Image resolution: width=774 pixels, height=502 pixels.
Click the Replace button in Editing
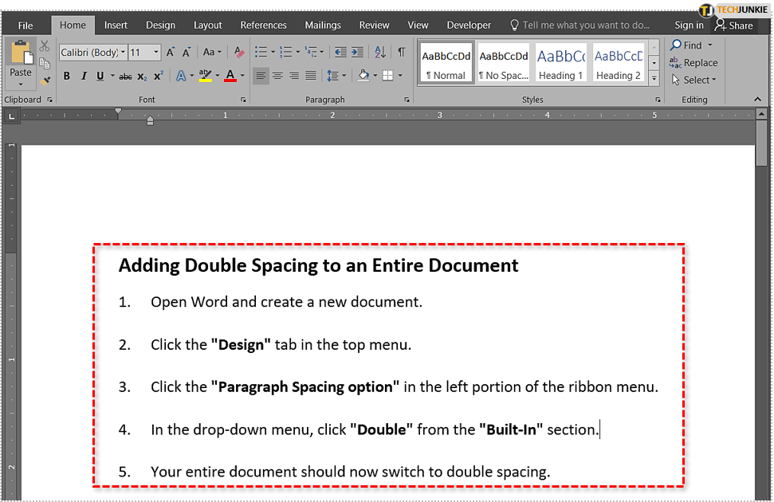coord(694,63)
